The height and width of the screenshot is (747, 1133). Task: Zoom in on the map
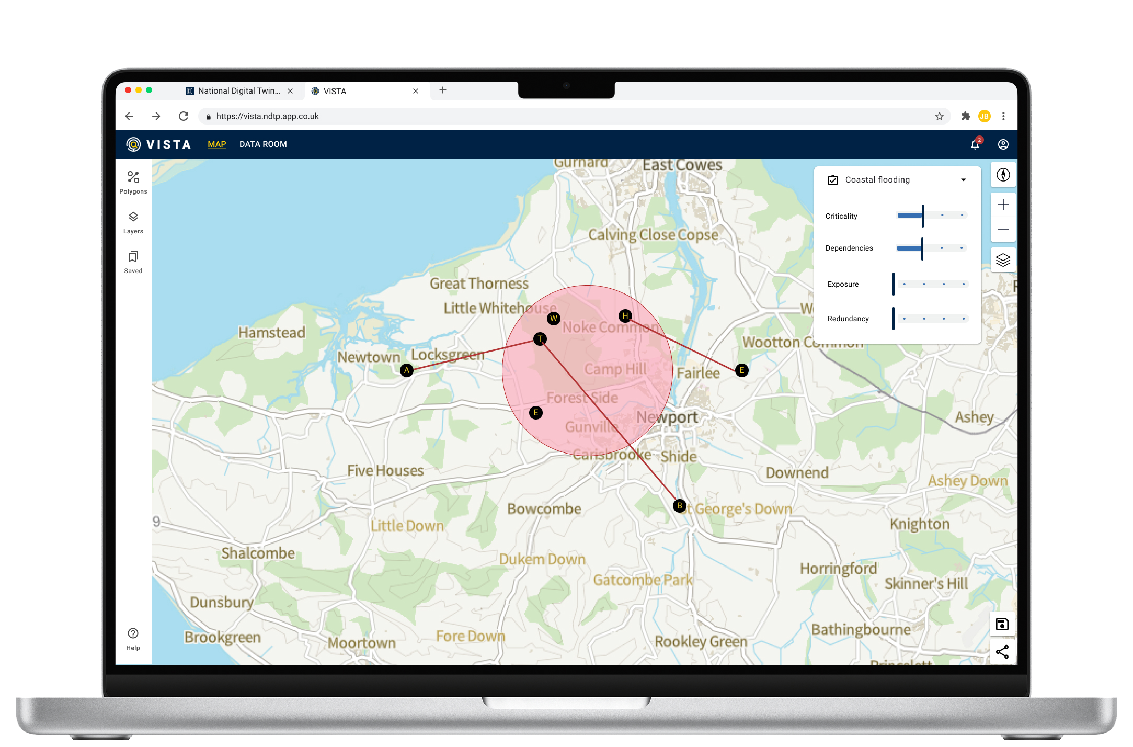click(1002, 205)
